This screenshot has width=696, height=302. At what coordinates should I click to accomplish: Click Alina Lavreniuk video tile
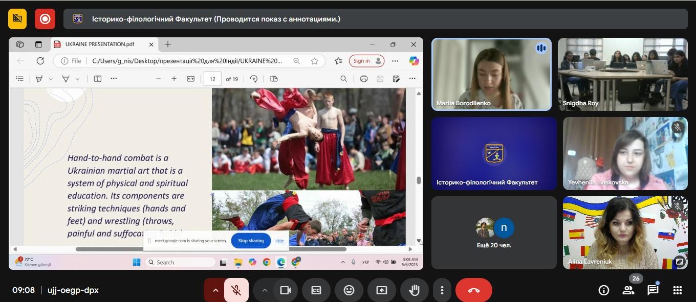625,233
